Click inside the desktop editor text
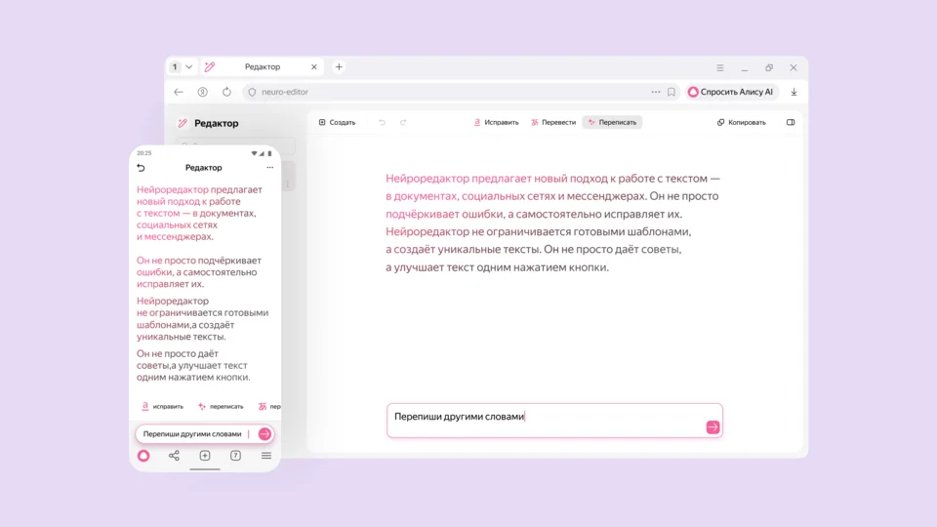This screenshot has height=527, width=937. [x=552, y=223]
